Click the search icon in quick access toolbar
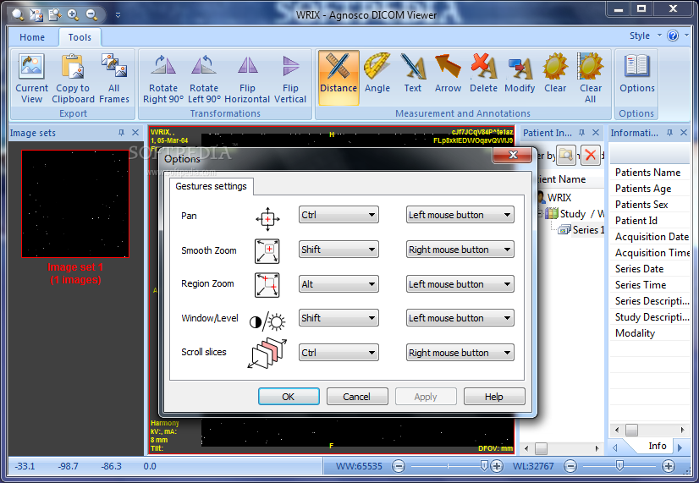 (x=18, y=14)
